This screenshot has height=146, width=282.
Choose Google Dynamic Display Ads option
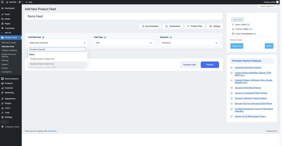point(58,59)
